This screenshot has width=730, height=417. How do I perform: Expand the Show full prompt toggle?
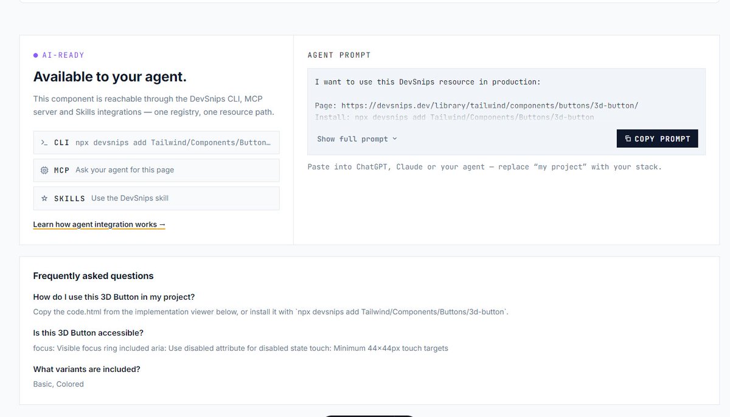click(356, 139)
